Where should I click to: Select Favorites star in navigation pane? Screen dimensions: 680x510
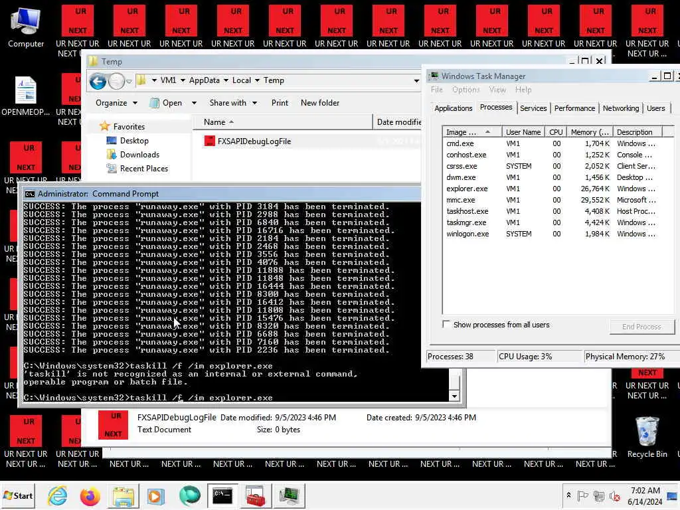(104, 126)
